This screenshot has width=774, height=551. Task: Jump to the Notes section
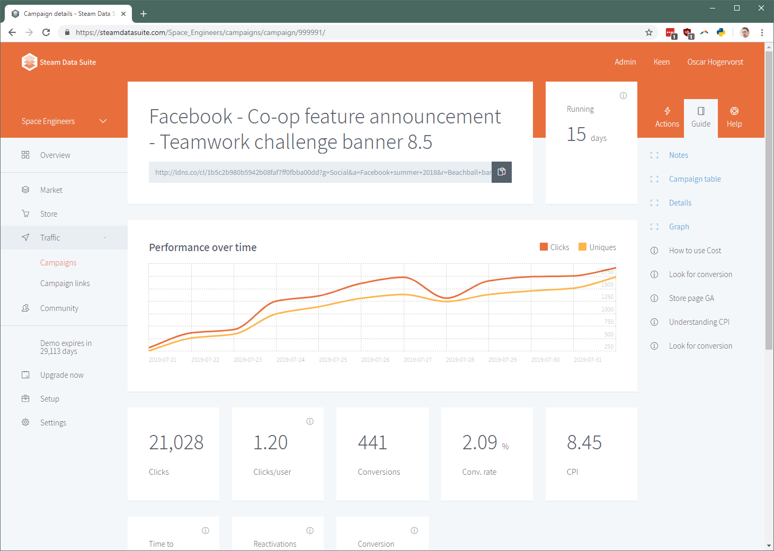679,155
